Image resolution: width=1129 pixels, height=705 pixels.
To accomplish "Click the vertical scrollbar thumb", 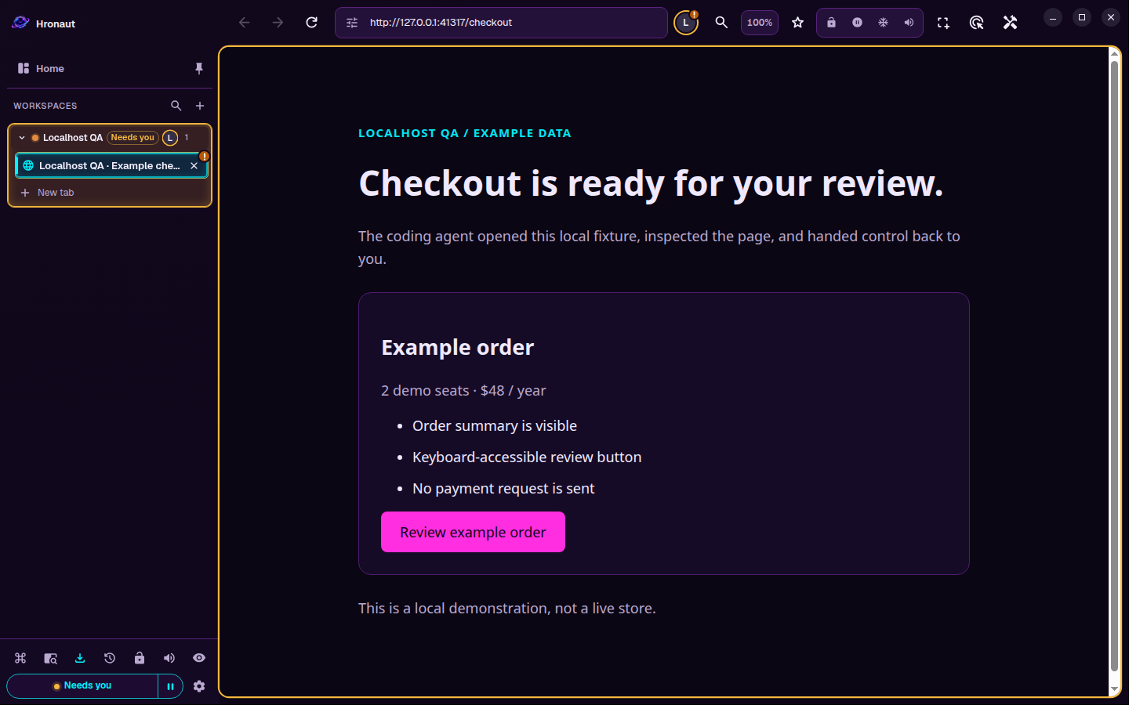I will [x=1114, y=366].
